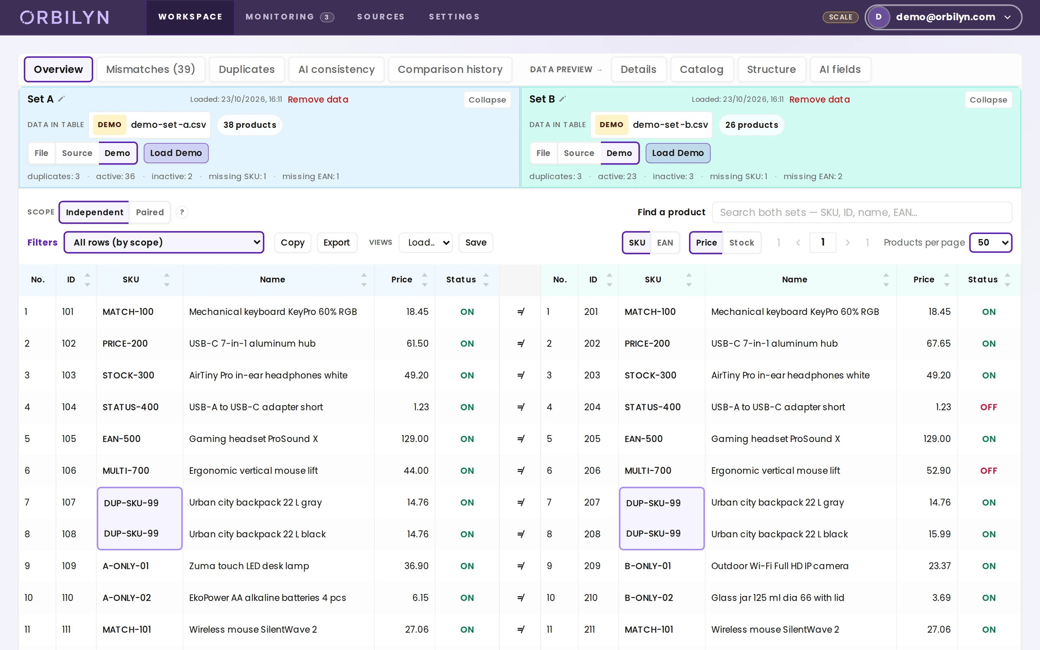Sort Set B by SKU column
The image size is (1040, 650).
tap(689, 279)
